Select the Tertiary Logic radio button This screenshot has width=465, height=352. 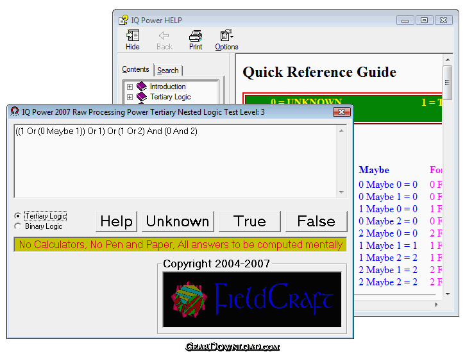point(18,216)
